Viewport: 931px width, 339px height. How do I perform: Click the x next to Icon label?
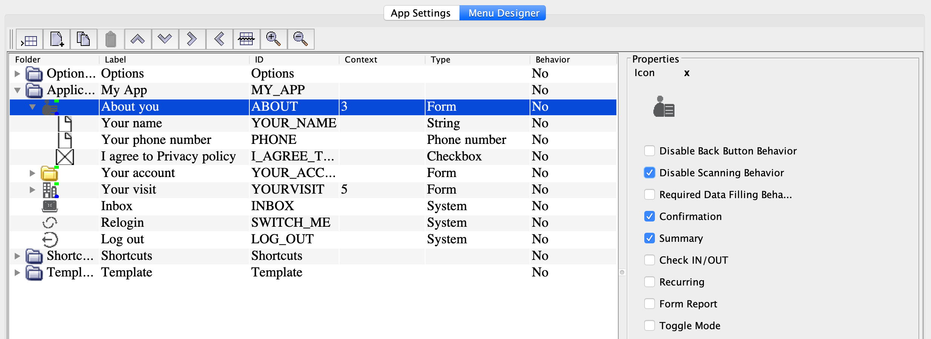pos(687,73)
